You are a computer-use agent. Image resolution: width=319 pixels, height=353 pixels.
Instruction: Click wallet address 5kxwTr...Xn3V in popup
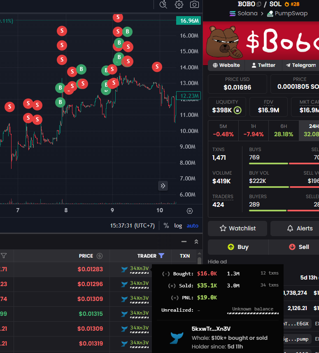pyautogui.click(x=211, y=329)
